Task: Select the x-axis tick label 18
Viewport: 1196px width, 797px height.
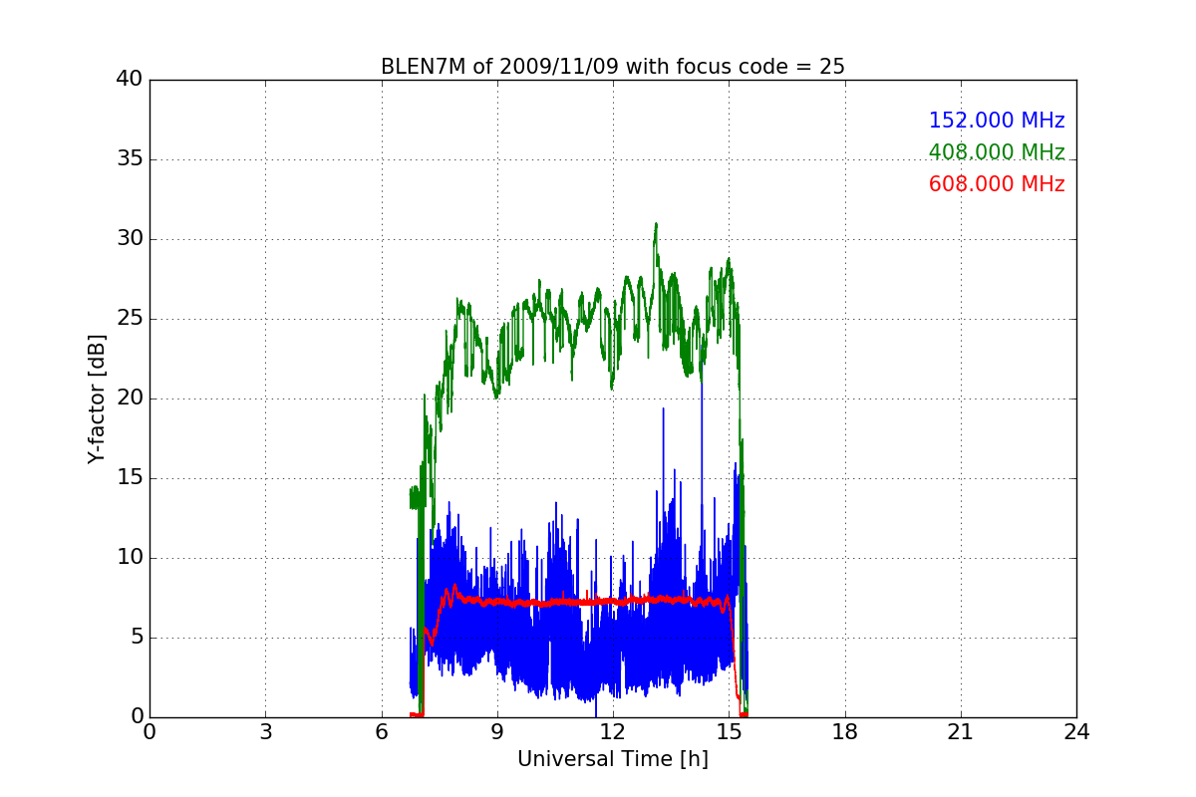Action: [x=845, y=732]
